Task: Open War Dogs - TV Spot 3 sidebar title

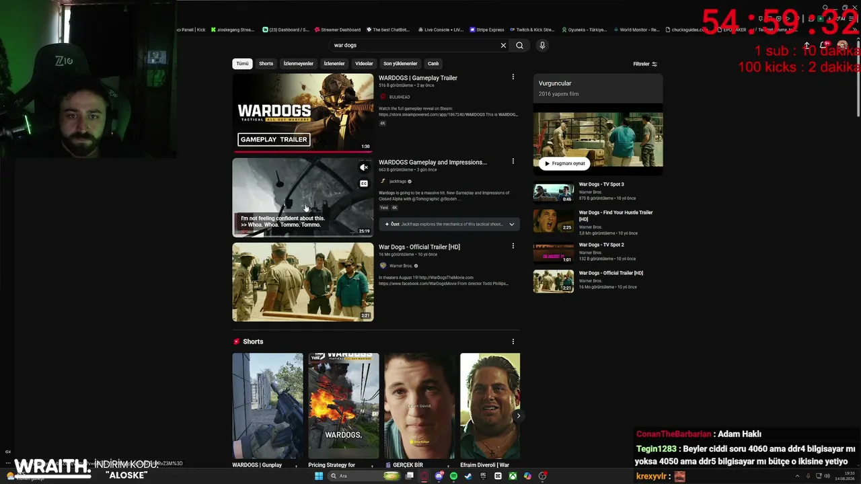Action: [x=601, y=184]
